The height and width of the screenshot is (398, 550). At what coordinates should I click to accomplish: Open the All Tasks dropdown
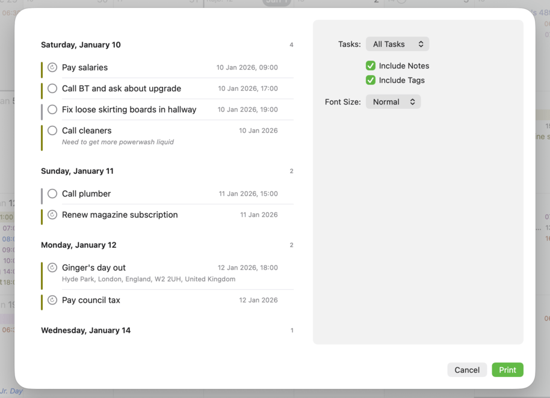(397, 44)
